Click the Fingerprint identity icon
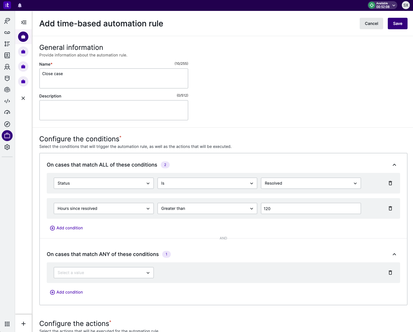Viewport: 413px width, 332px height. click(7, 89)
